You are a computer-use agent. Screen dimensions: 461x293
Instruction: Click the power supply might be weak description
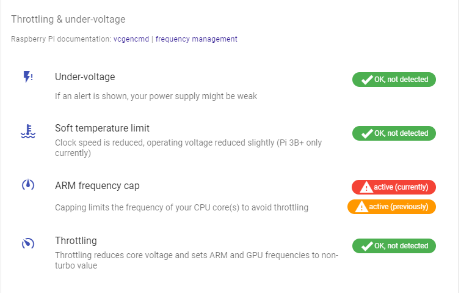point(156,96)
